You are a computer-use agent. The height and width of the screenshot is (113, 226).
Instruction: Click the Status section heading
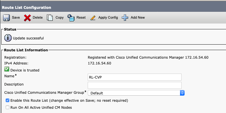point(10,29)
